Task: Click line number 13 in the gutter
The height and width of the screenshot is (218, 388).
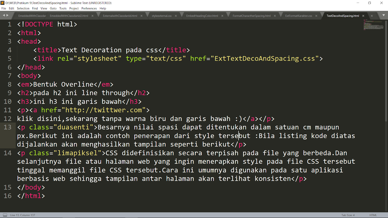Action: point(7,127)
